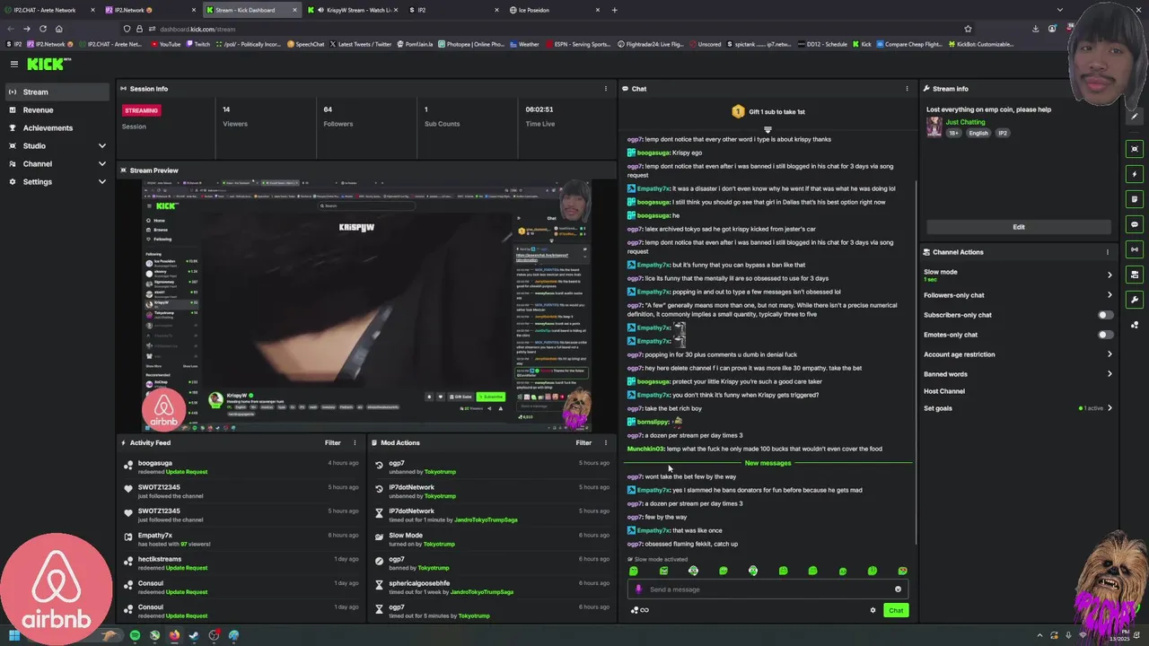The width and height of the screenshot is (1149, 646).
Task: Open Set goals options
Action: pyautogui.click(x=1018, y=408)
